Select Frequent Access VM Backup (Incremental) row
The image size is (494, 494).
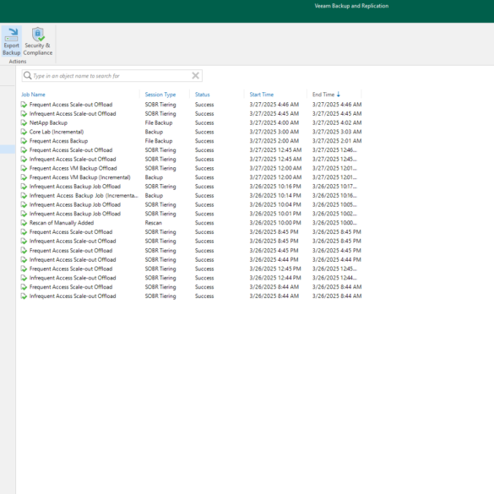[191, 177]
